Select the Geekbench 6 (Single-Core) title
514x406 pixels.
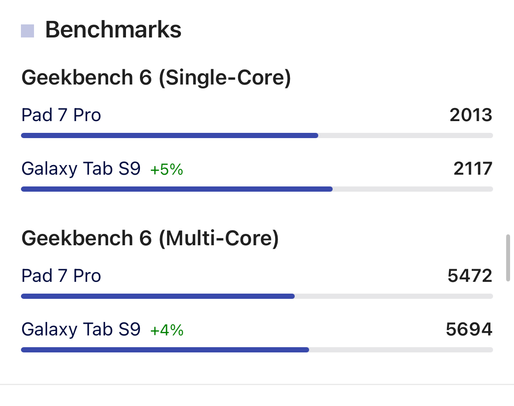(x=156, y=78)
